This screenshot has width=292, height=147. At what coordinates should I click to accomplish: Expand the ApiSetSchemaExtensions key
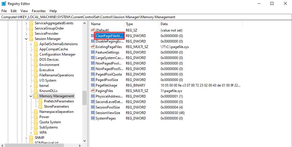(x=31, y=44)
